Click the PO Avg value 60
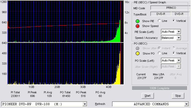 100,96
